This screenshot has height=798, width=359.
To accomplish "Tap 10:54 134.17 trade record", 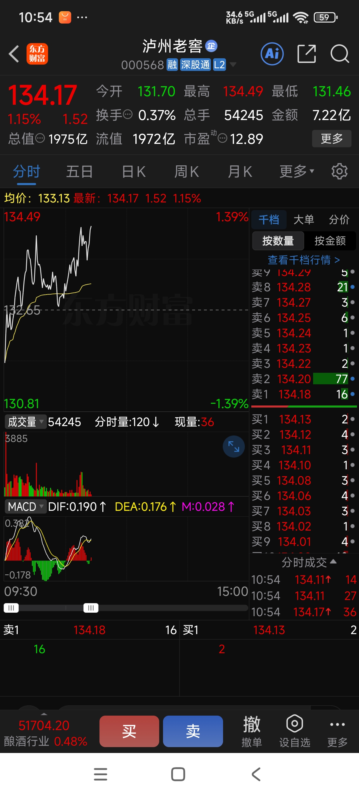I will click(304, 612).
